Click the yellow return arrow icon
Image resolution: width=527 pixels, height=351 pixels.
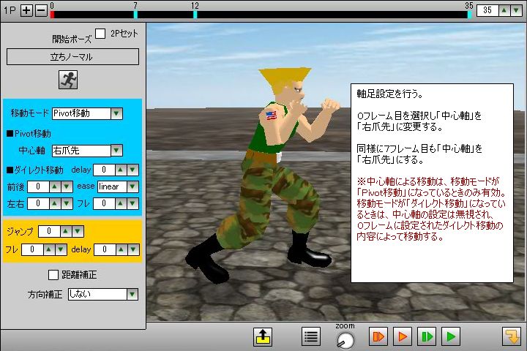[511, 336]
